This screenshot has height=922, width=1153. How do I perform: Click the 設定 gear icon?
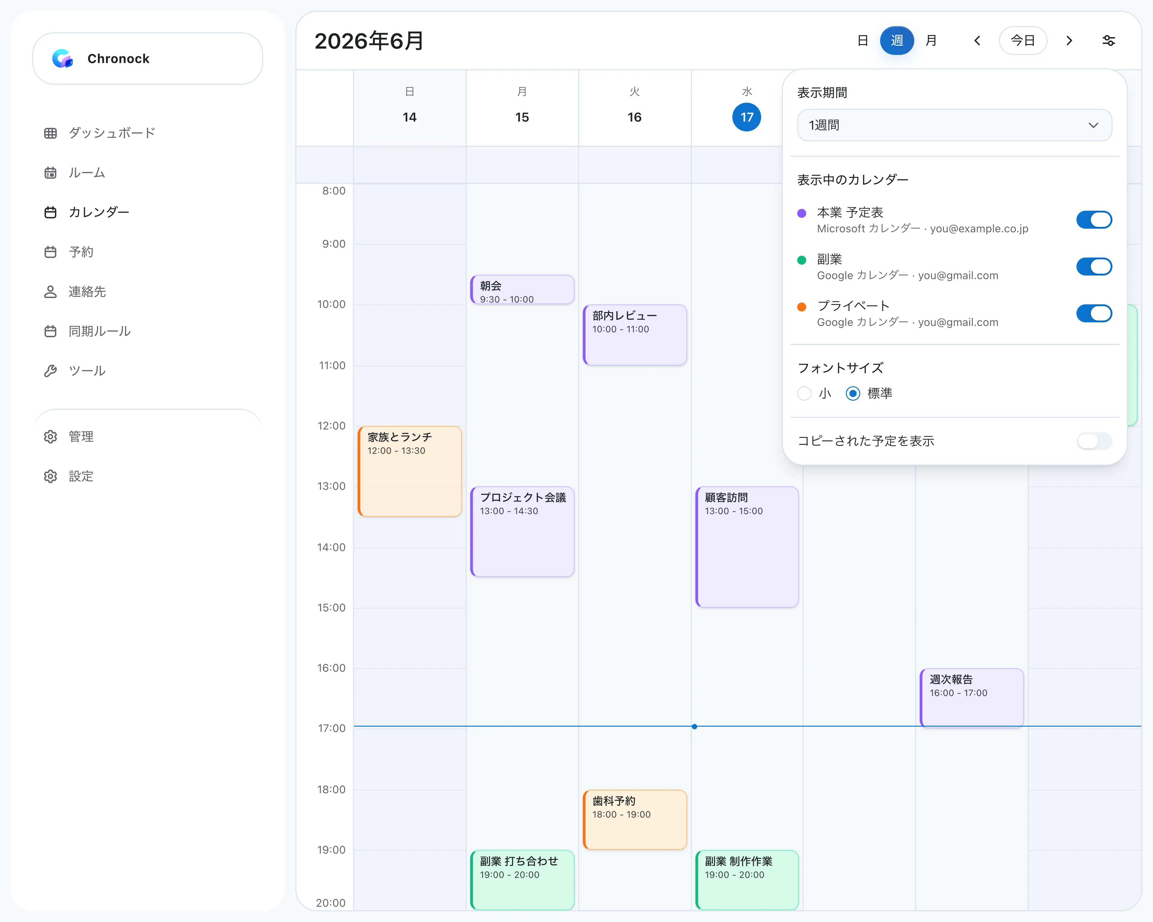(x=50, y=476)
